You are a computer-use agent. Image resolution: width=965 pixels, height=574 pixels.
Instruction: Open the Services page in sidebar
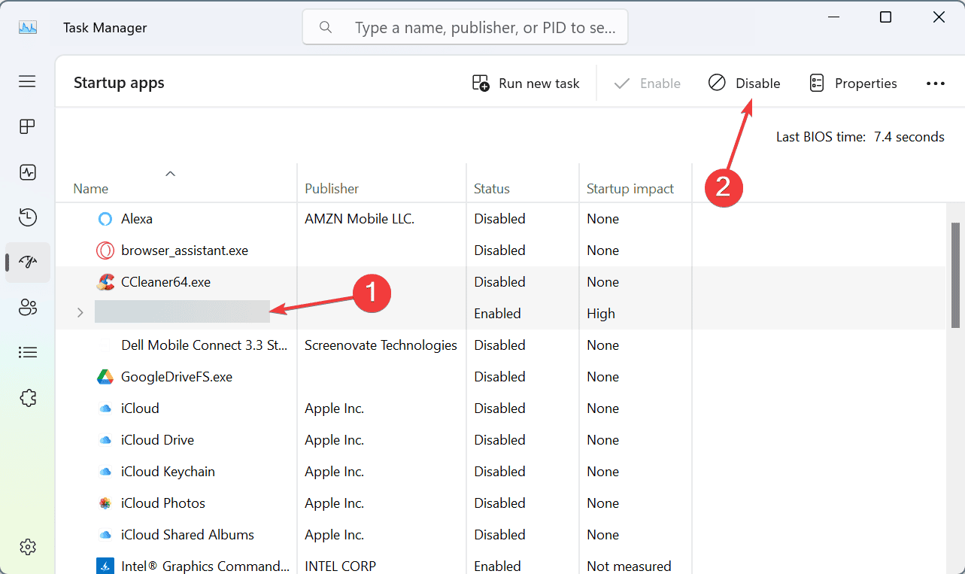[x=28, y=397]
